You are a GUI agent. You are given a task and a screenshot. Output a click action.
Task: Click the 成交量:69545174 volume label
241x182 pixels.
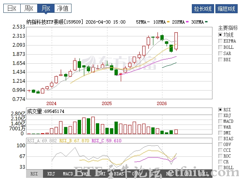point(45,111)
